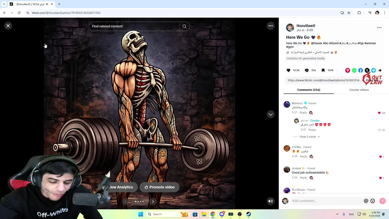Click the #gym hashtag
The height and width of the screenshot is (219, 389).
[x=290, y=47]
